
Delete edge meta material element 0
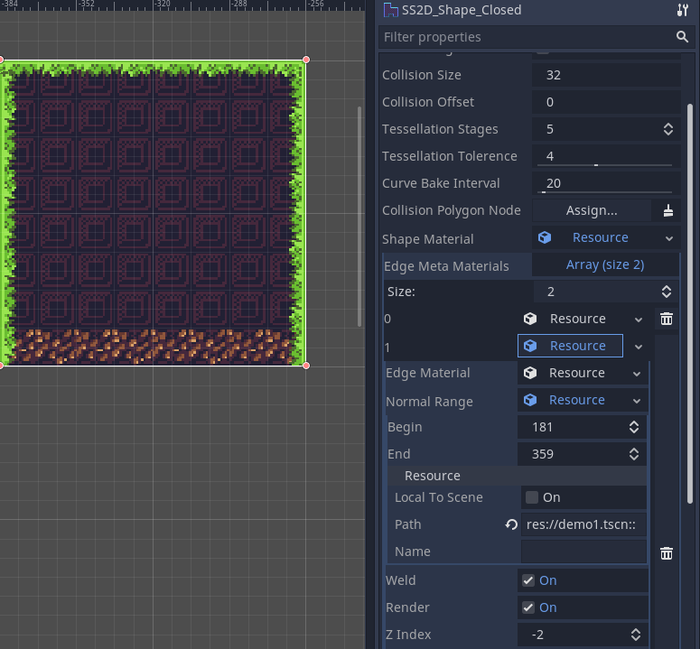[666, 319]
